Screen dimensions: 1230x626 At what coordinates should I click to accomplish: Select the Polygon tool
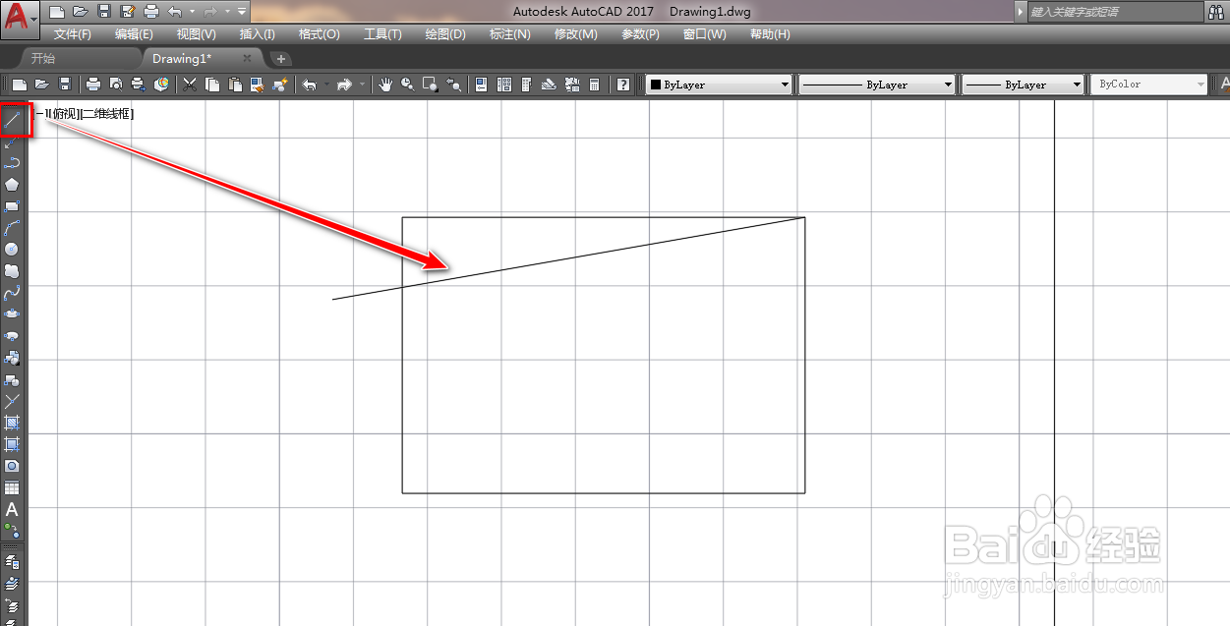(x=12, y=184)
